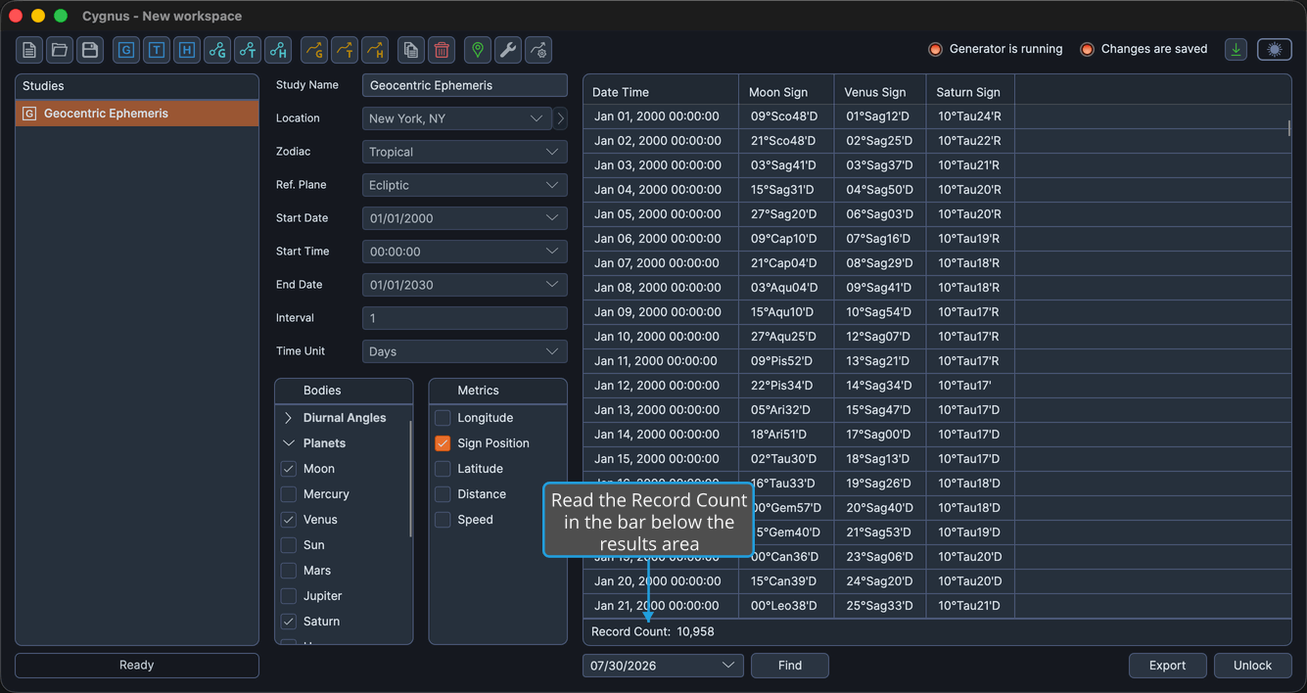Uncheck the Saturn body checkbox
Screen dimensions: 1307x693
(289, 622)
